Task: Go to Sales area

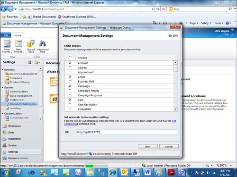Action: pos(11,133)
